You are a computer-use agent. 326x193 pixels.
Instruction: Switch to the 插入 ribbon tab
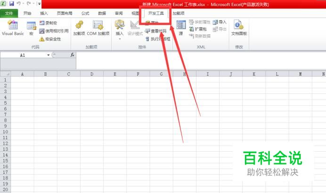(x=44, y=13)
